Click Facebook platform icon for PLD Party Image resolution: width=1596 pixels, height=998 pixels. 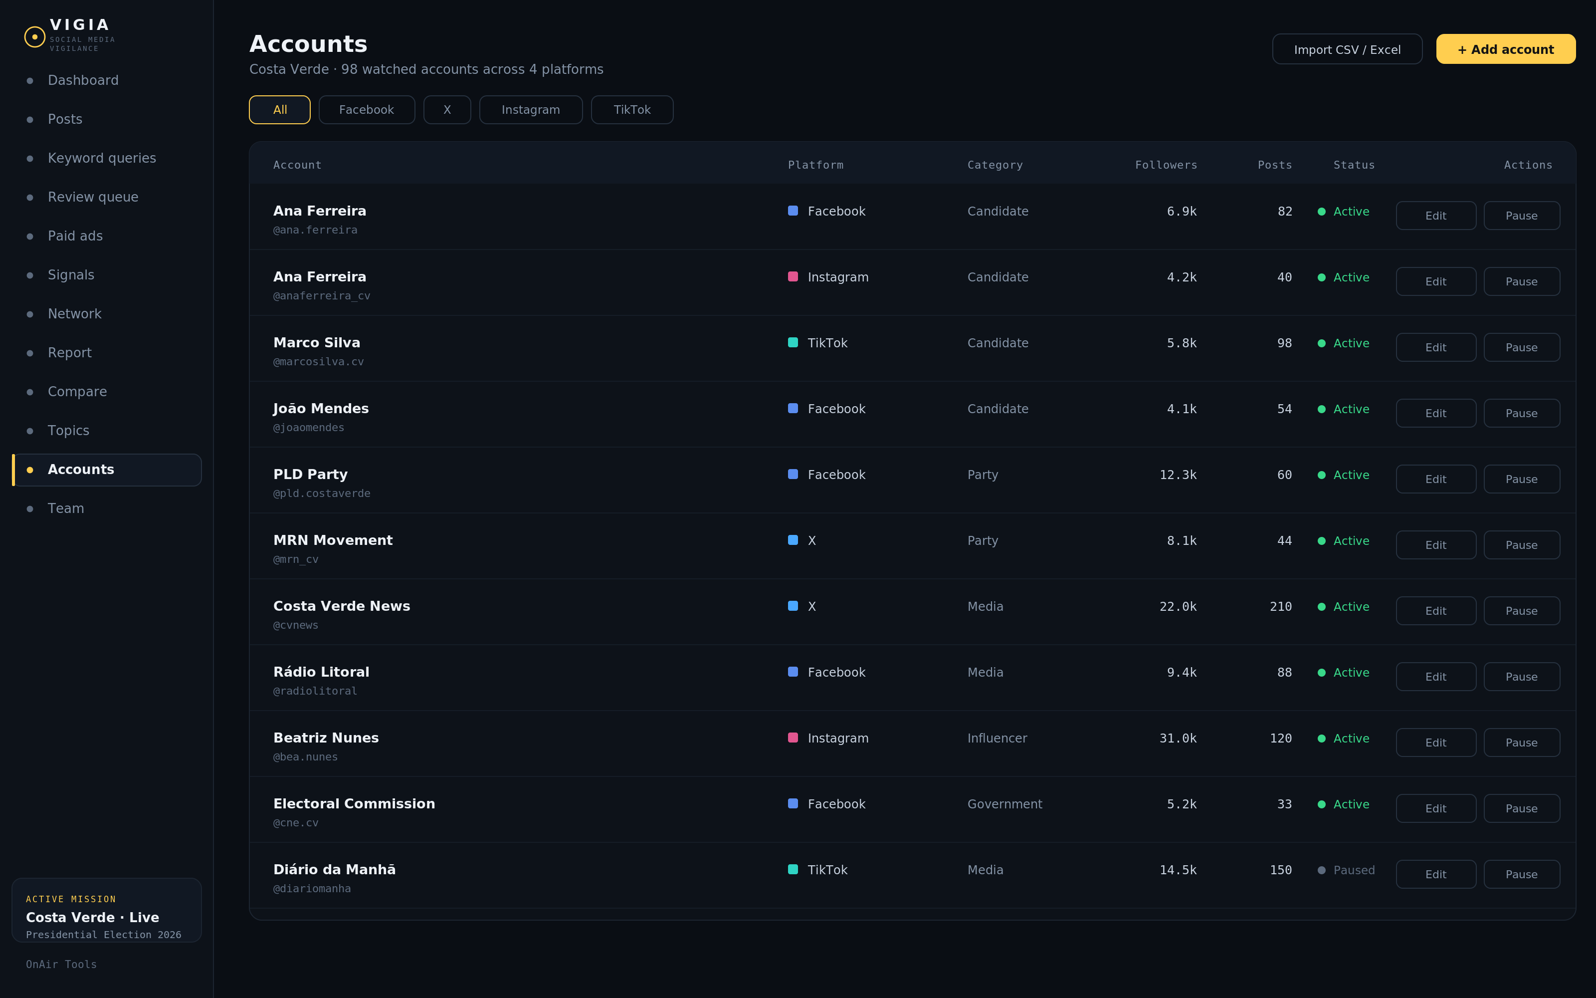(x=793, y=475)
